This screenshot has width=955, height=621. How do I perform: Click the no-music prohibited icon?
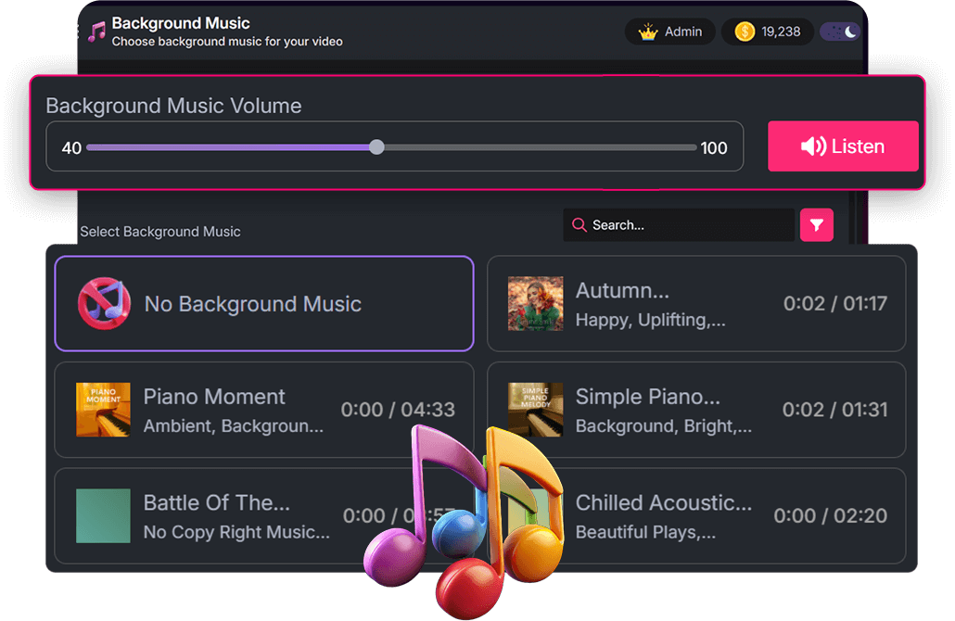(104, 303)
